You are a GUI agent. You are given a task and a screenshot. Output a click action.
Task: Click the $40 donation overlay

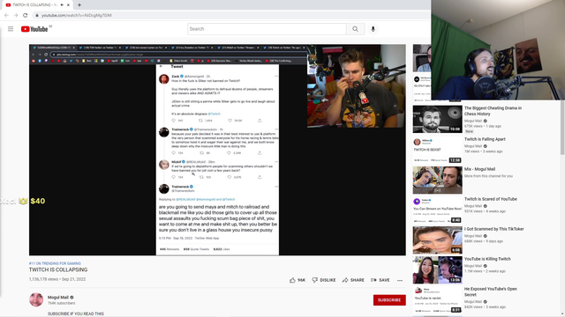(x=37, y=201)
